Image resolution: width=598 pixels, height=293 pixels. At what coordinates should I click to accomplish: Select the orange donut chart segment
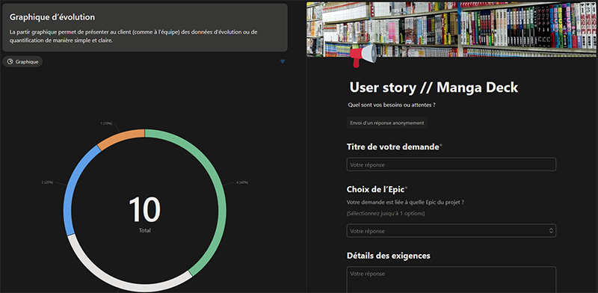[x=120, y=138]
